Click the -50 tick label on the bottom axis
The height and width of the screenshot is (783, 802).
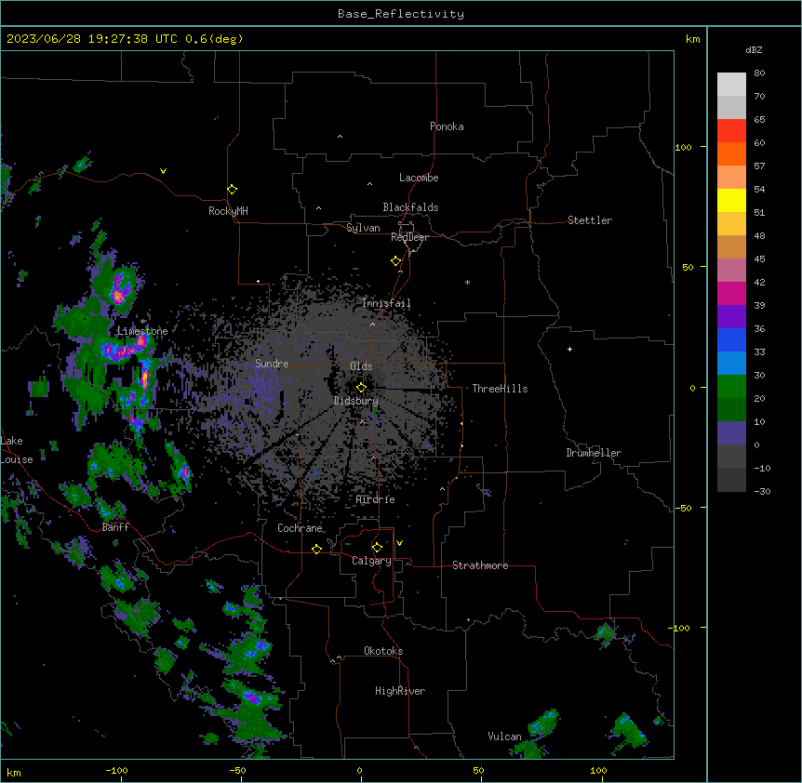click(237, 770)
